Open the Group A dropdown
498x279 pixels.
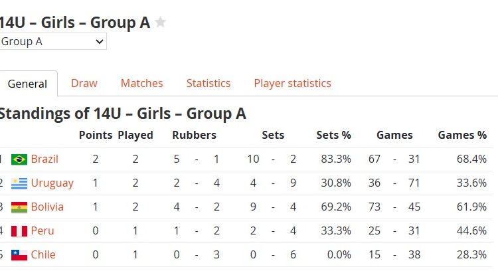pos(53,41)
